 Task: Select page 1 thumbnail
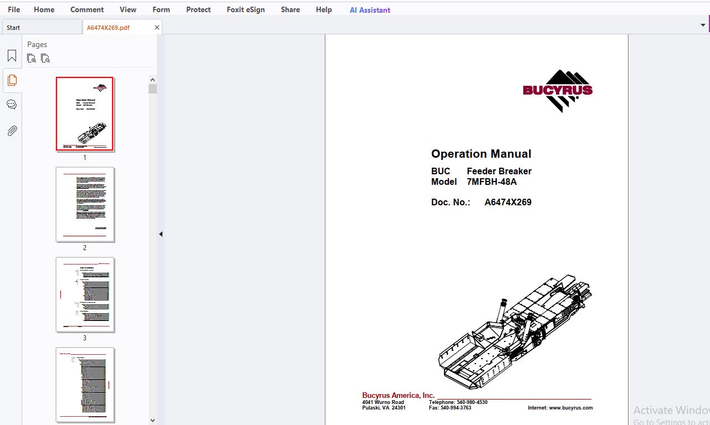pyautogui.click(x=85, y=114)
